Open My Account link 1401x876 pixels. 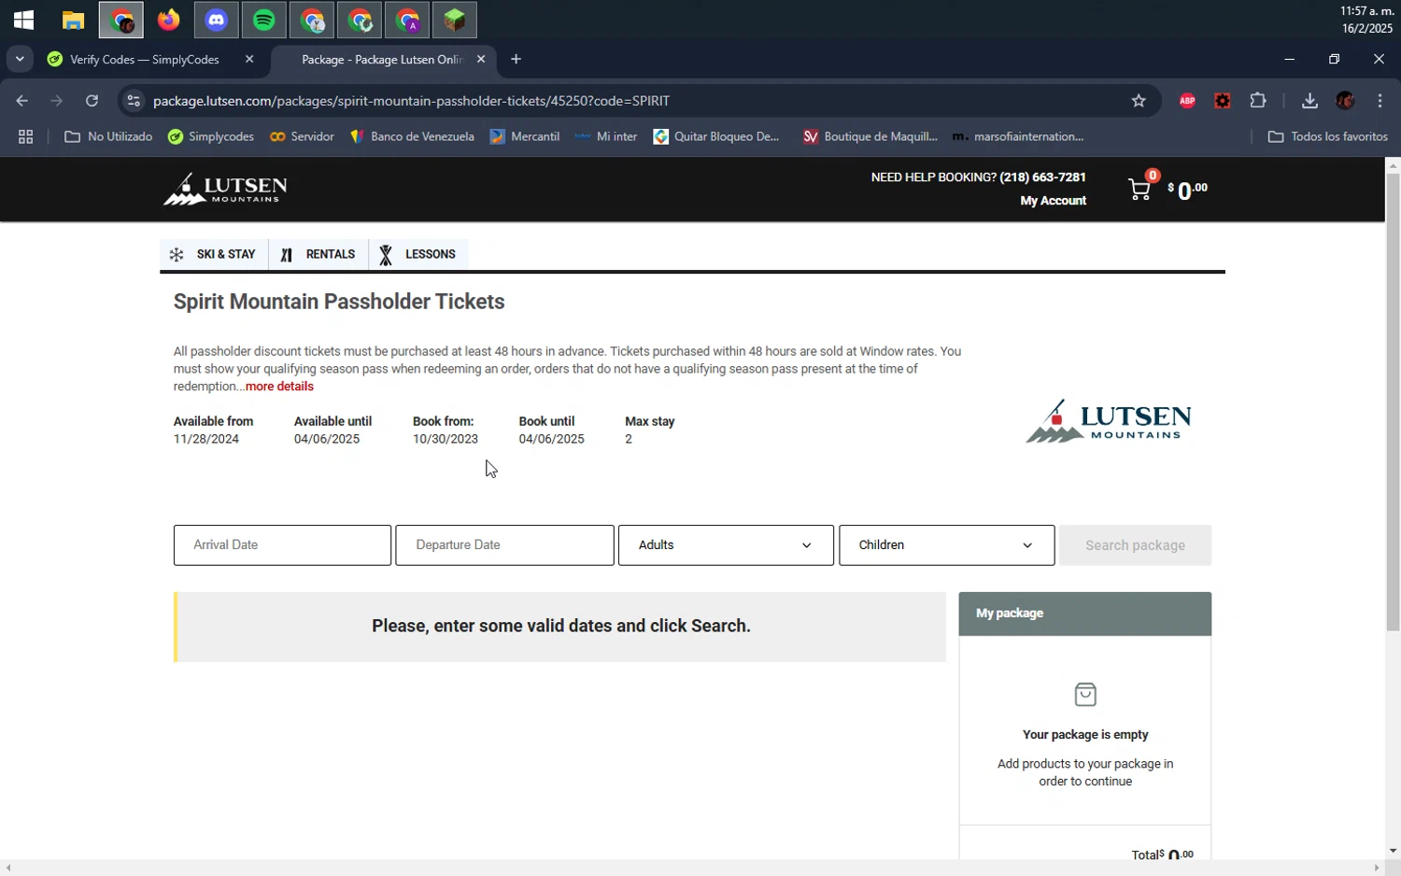[1053, 201]
